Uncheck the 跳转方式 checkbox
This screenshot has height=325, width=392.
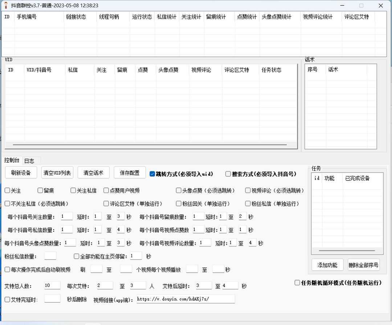click(x=152, y=174)
